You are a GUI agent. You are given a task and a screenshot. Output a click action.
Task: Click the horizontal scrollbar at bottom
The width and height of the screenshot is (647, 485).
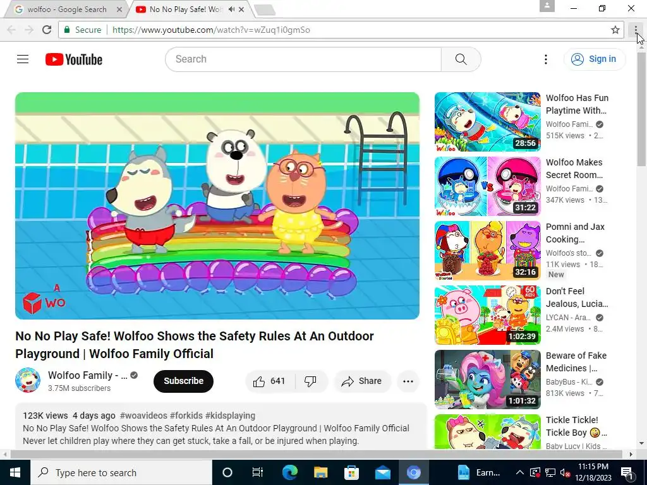(x=316, y=454)
